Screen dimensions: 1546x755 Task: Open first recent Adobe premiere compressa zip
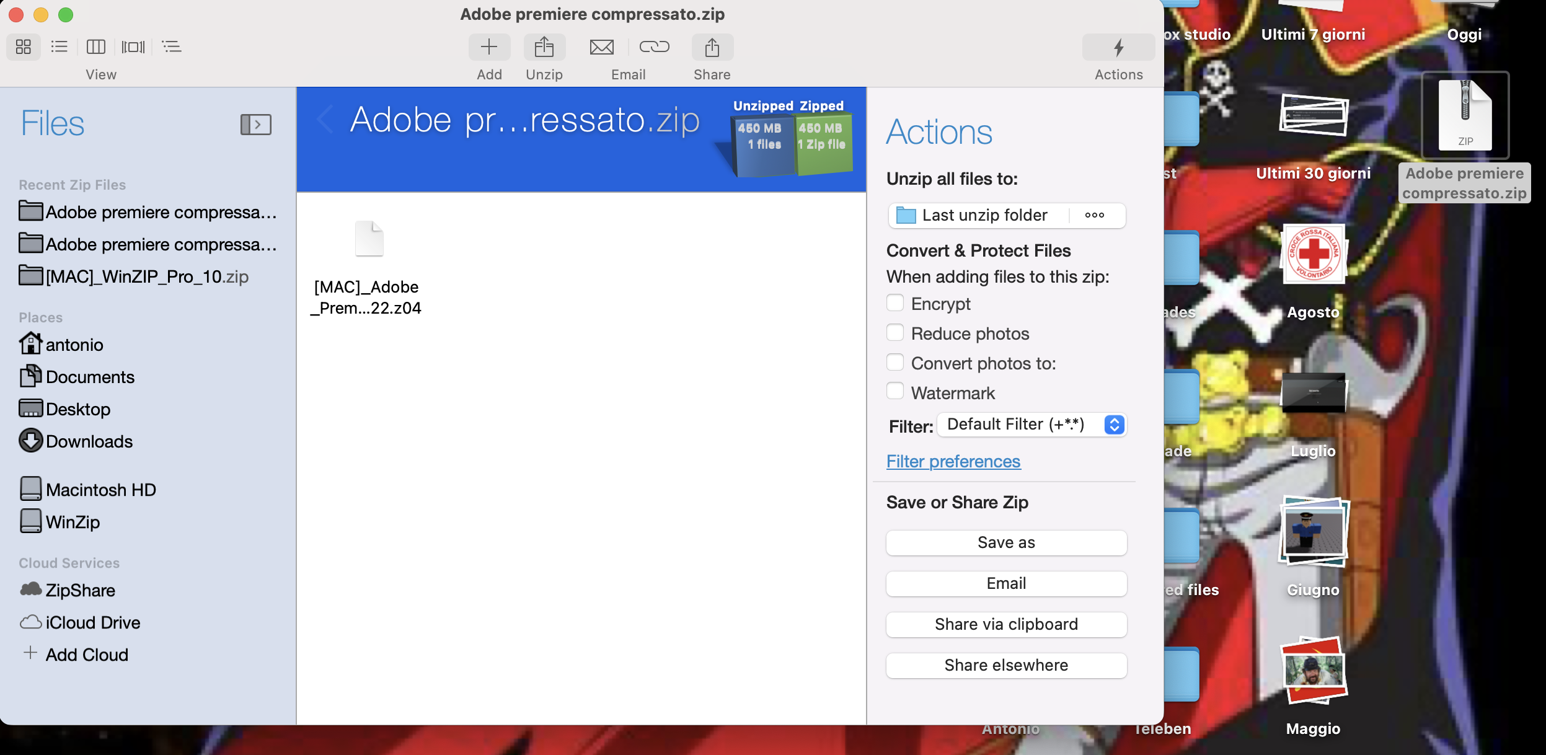coord(148,212)
